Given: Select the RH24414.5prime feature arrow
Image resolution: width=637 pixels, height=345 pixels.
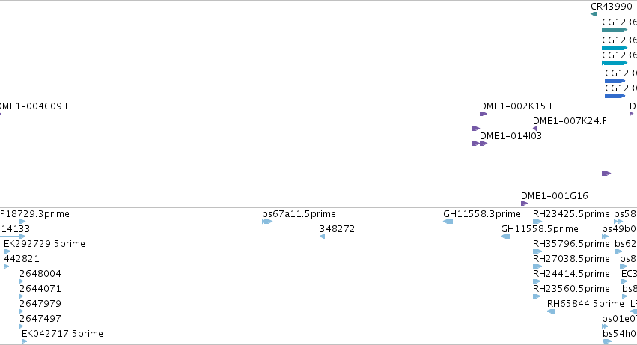Looking at the screenshot, I should pyautogui.click(x=537, y=281).
